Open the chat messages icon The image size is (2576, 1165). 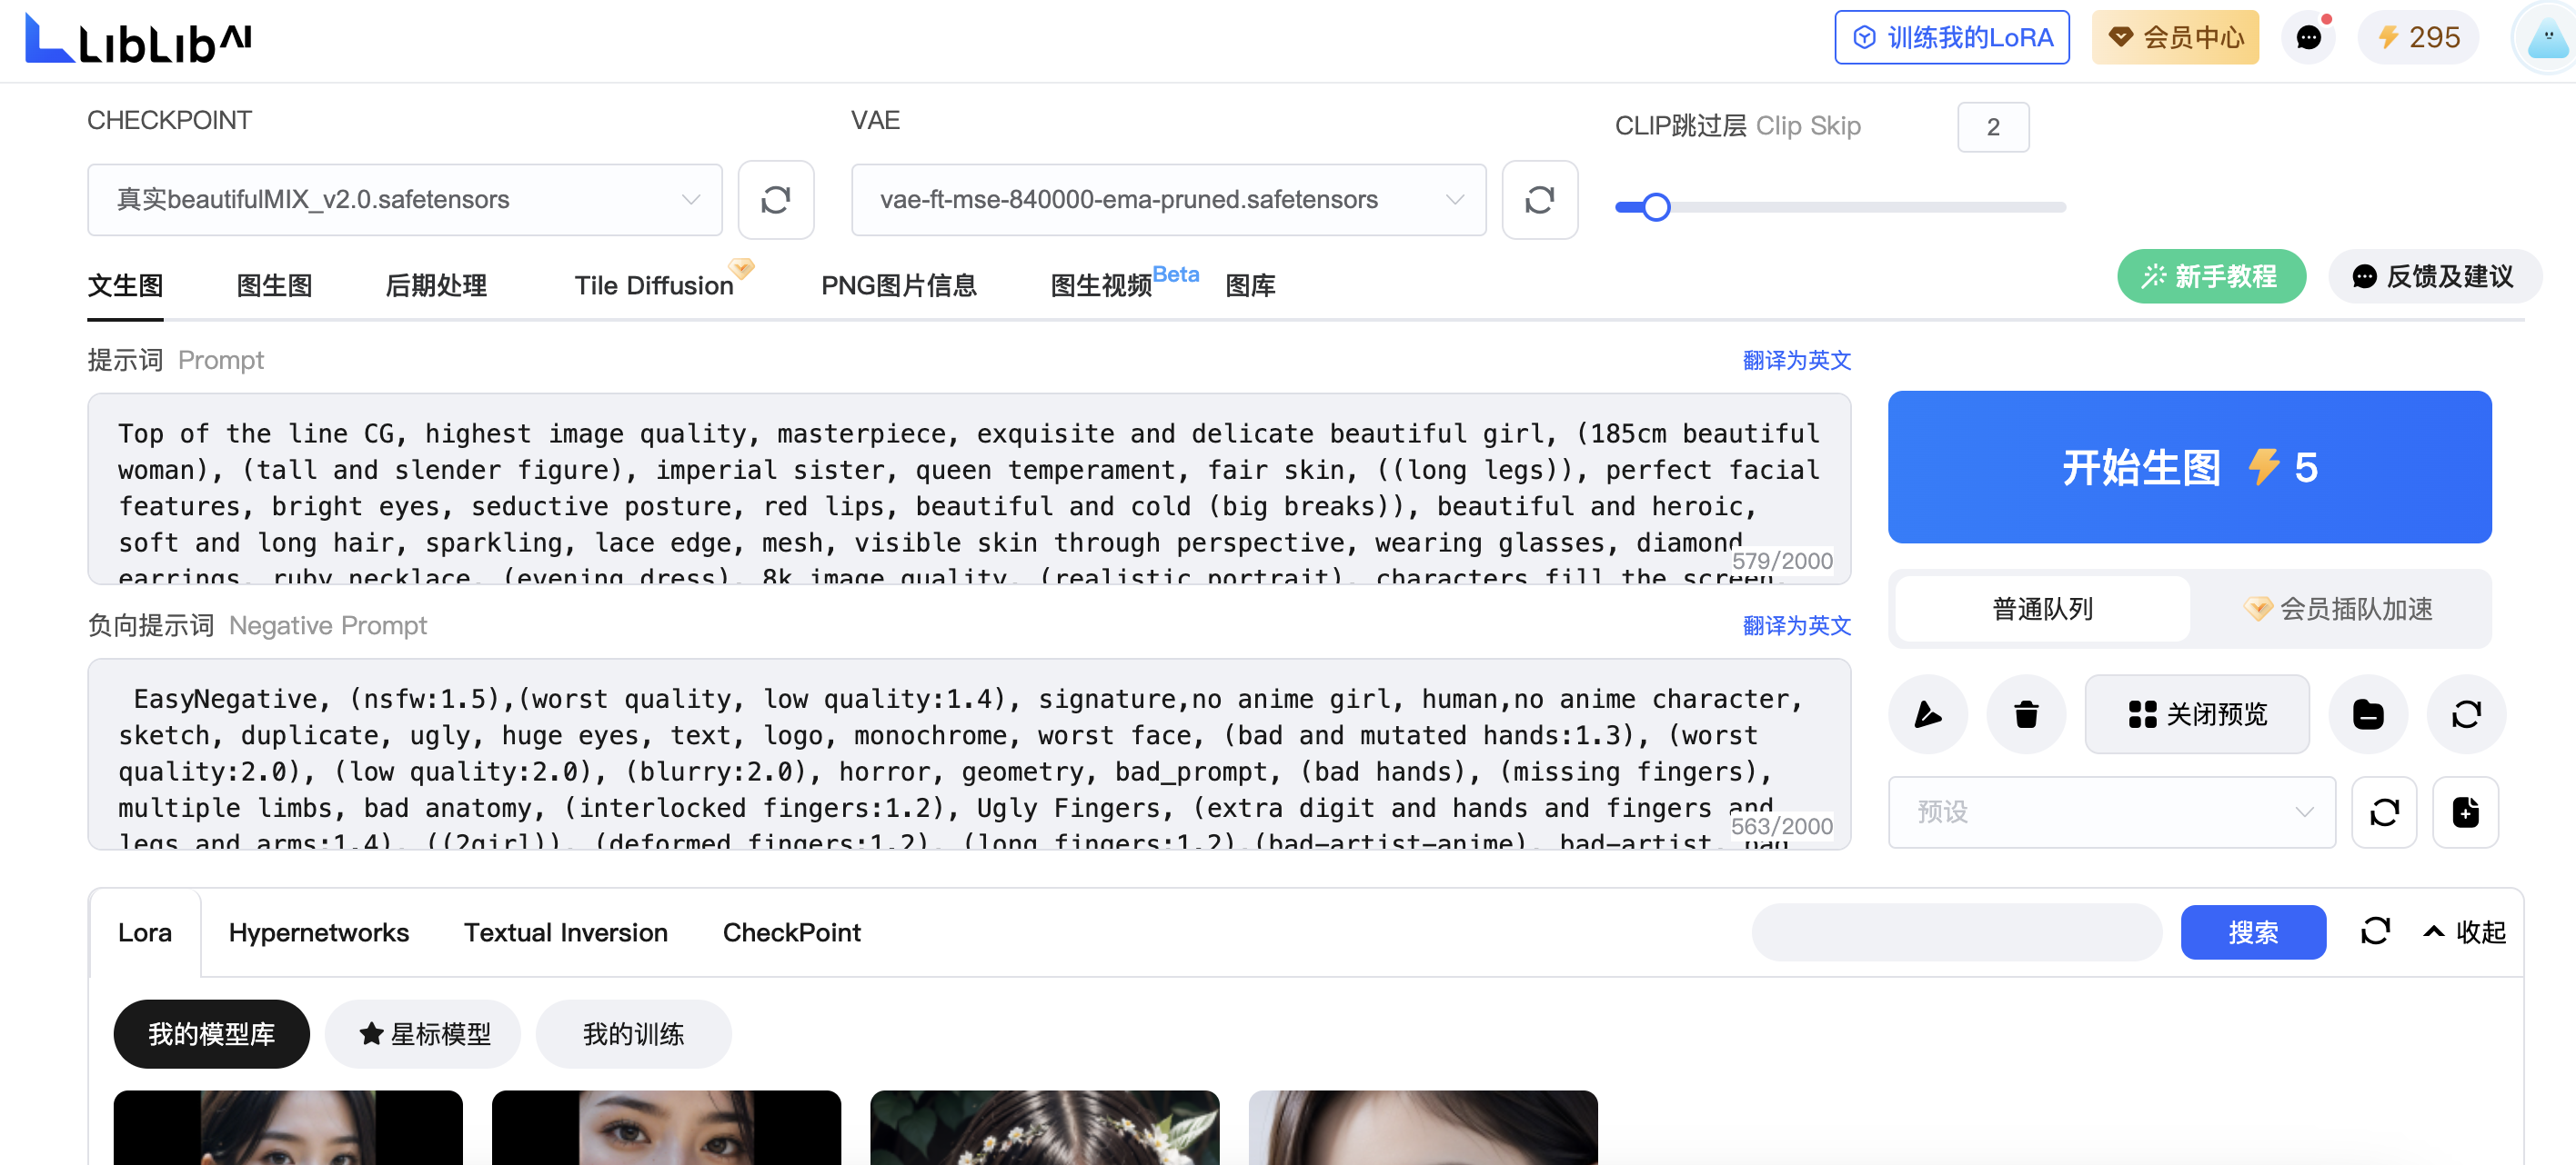pos(2308,38)
